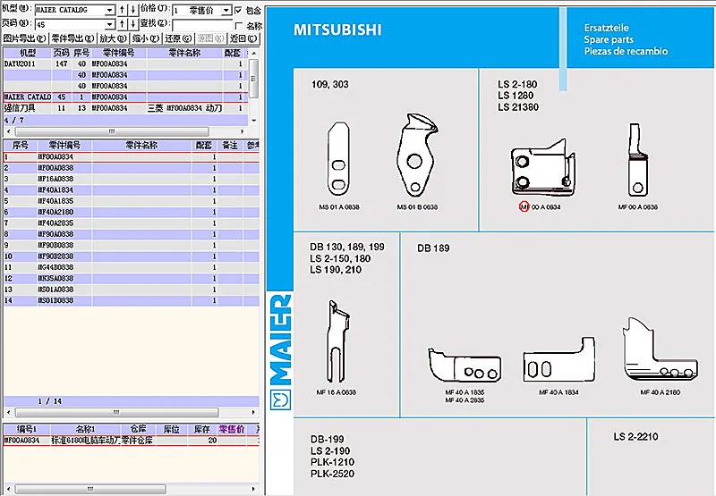Select the MF 40 A 1835 part drawing
Viewport: 716px width, 496px height.
coord(465,365)
